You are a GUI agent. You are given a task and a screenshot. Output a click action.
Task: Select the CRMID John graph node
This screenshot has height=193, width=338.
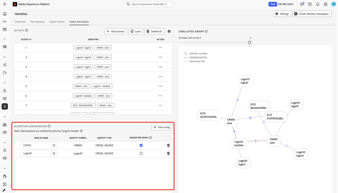(274, 141)
